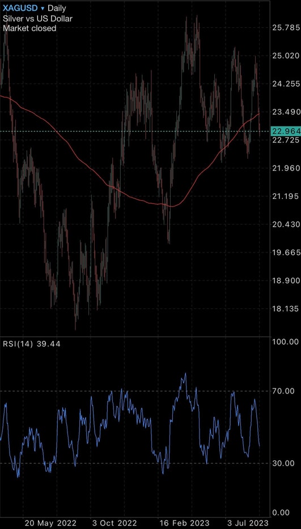The width and height of the screenshot is (301, 529).
Task: Click the current price tag 22.964
Action: [x=286, y=131]
